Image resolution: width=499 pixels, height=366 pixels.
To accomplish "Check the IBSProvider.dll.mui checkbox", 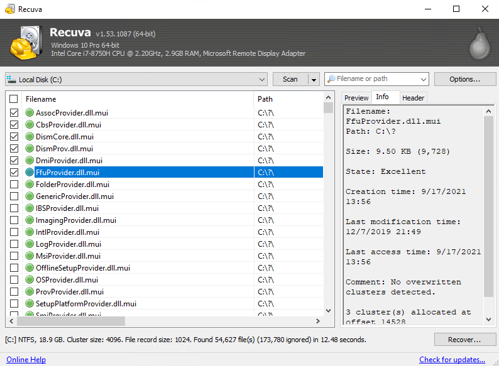I will [14, 208].
